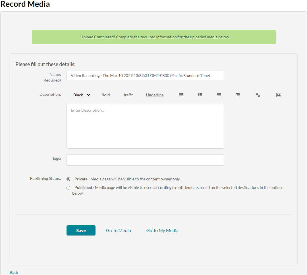Click the insert image icon

tap(279, 95)
